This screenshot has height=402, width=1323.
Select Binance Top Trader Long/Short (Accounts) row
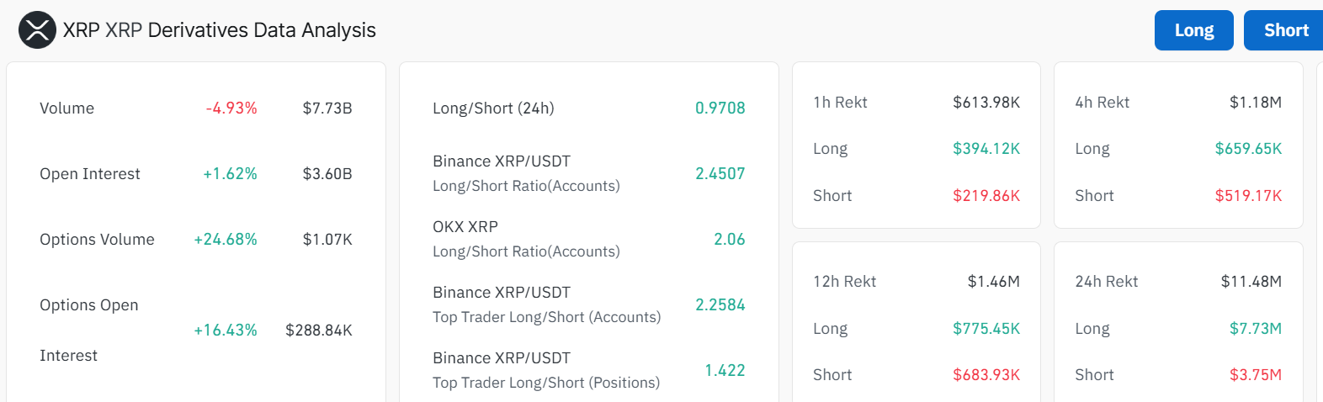pyautogui.click(x=588, y=304)
